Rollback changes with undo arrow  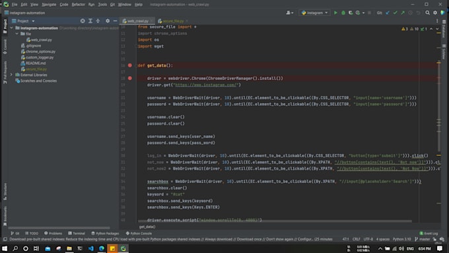click(418, 13)
